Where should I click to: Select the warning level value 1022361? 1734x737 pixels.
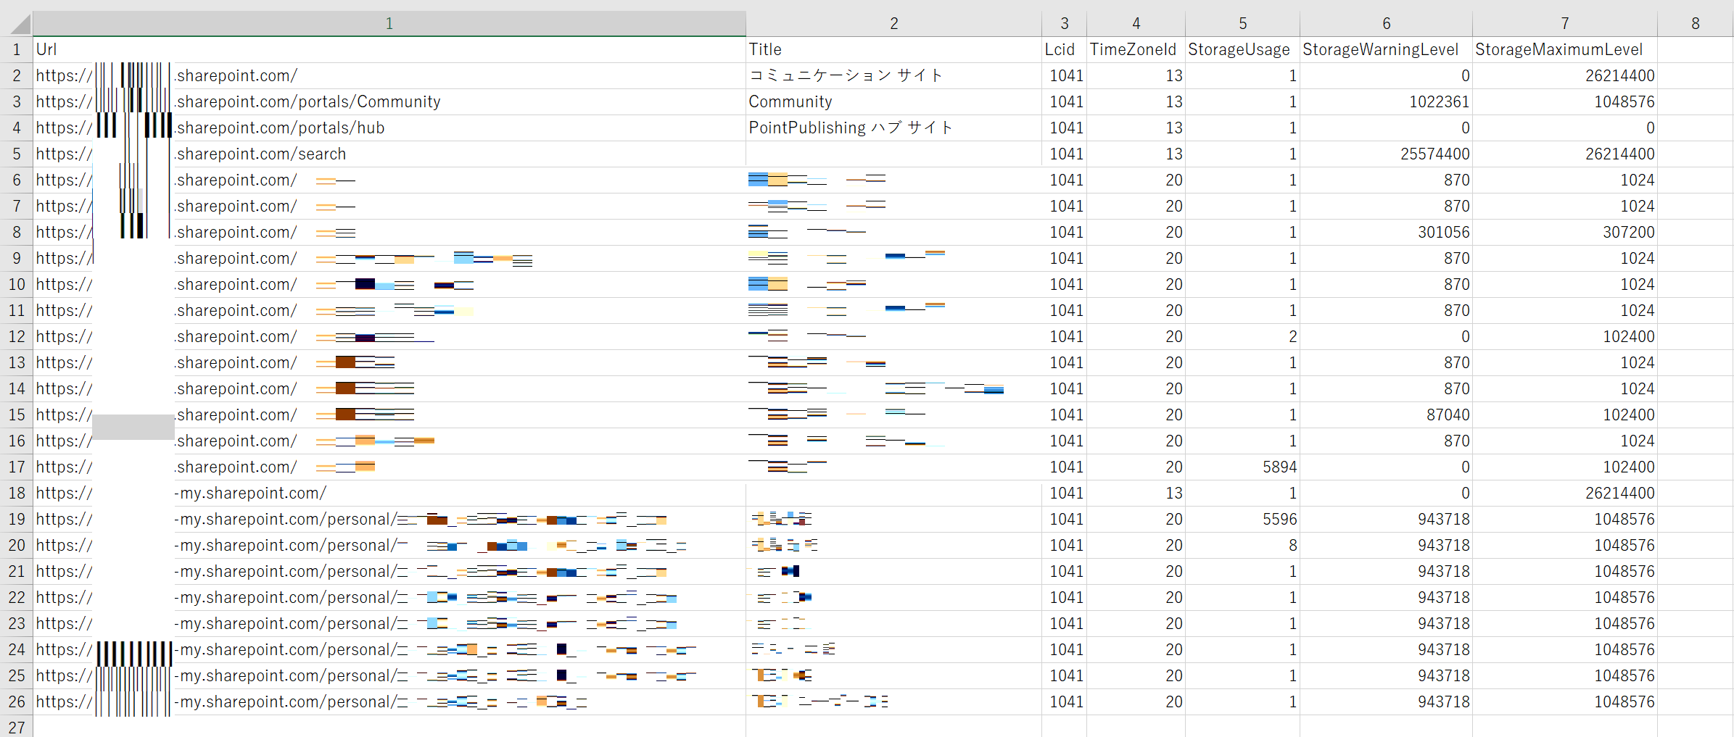click(1386, 101)
